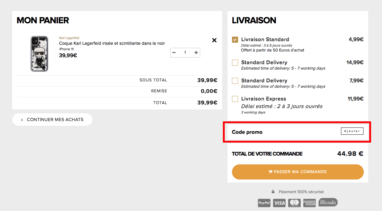Open the Coque Karl Lagerfeld irisée product link

tap(112, 43)
